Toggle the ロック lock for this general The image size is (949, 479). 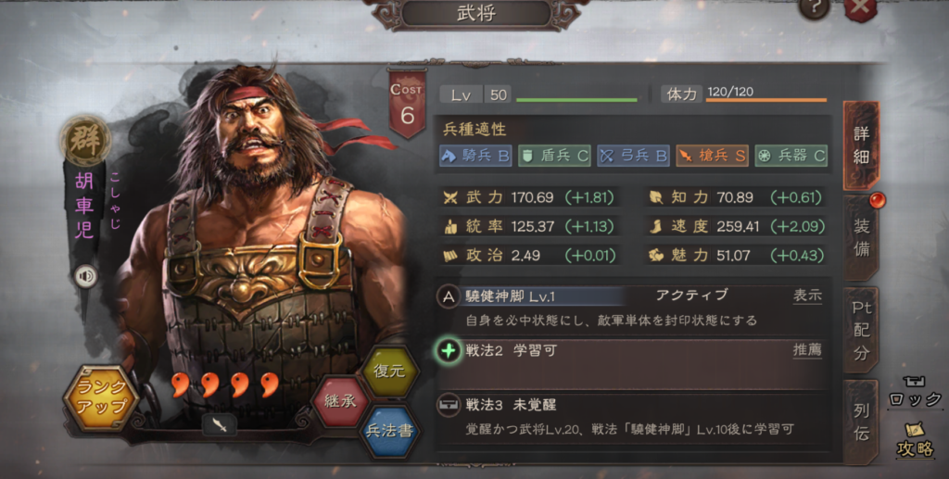coord(915,393)
